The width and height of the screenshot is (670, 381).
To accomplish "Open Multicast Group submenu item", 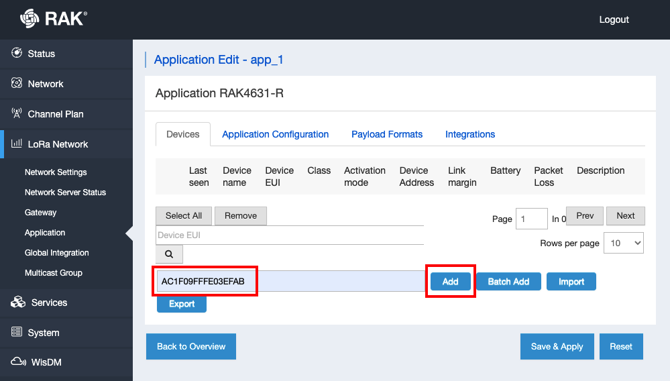I will pyautogui.click(x=54, y=272).
